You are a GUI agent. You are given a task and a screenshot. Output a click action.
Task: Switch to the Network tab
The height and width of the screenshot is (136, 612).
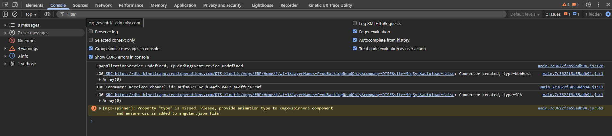103,5
